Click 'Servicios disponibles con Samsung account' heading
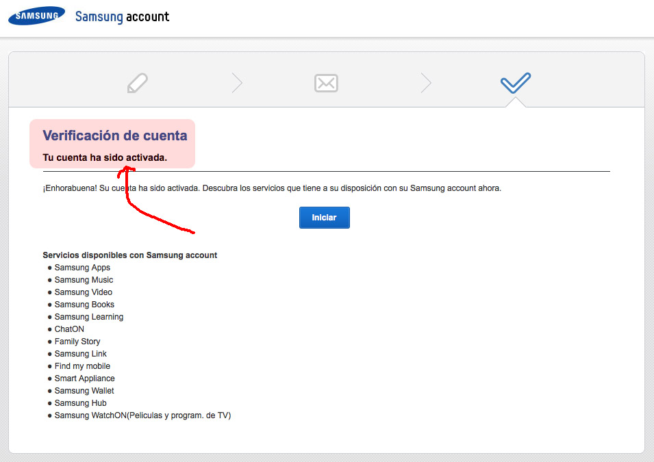Screen dimensions: 654x462 pos(129,255)
